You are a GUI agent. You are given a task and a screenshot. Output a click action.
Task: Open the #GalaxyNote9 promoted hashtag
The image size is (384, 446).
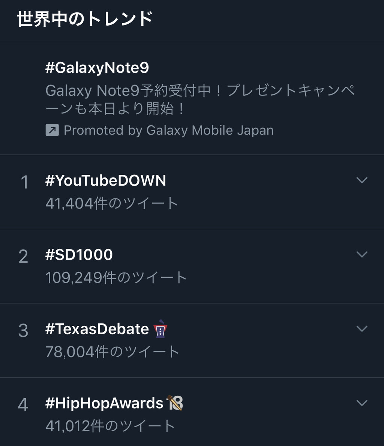pyautogui.click(x=97, y=68)
